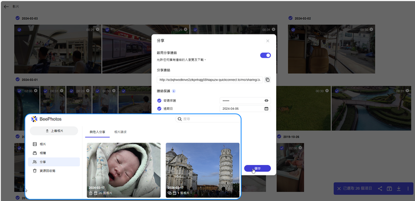Image resolution: width=415 pixels, height=201 pixels.
Task: Click the 2024-03-03 date label
Action: (x=30, y=19)
